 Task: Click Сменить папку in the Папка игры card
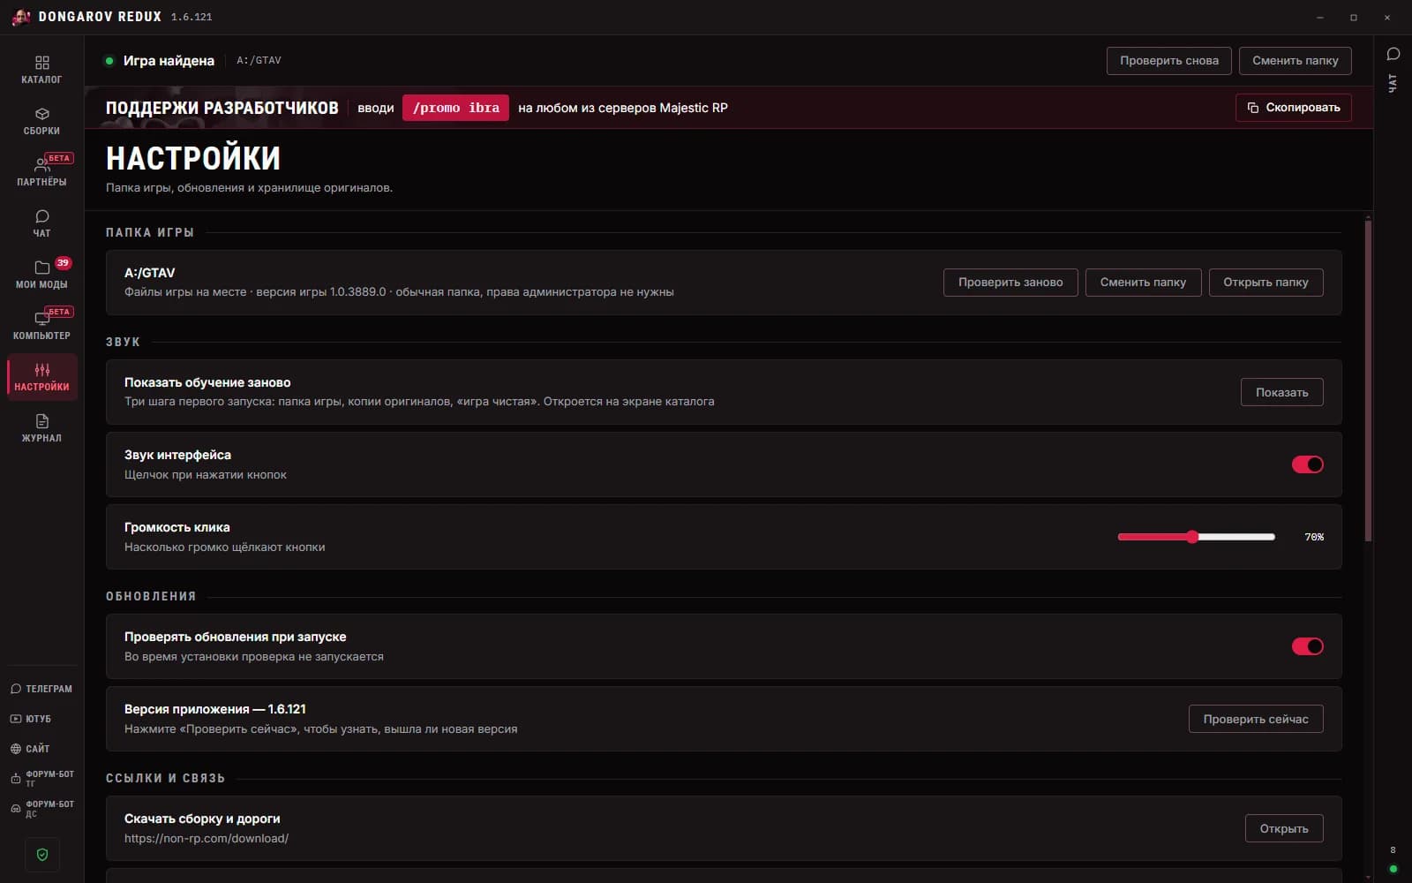point(1143,283)
